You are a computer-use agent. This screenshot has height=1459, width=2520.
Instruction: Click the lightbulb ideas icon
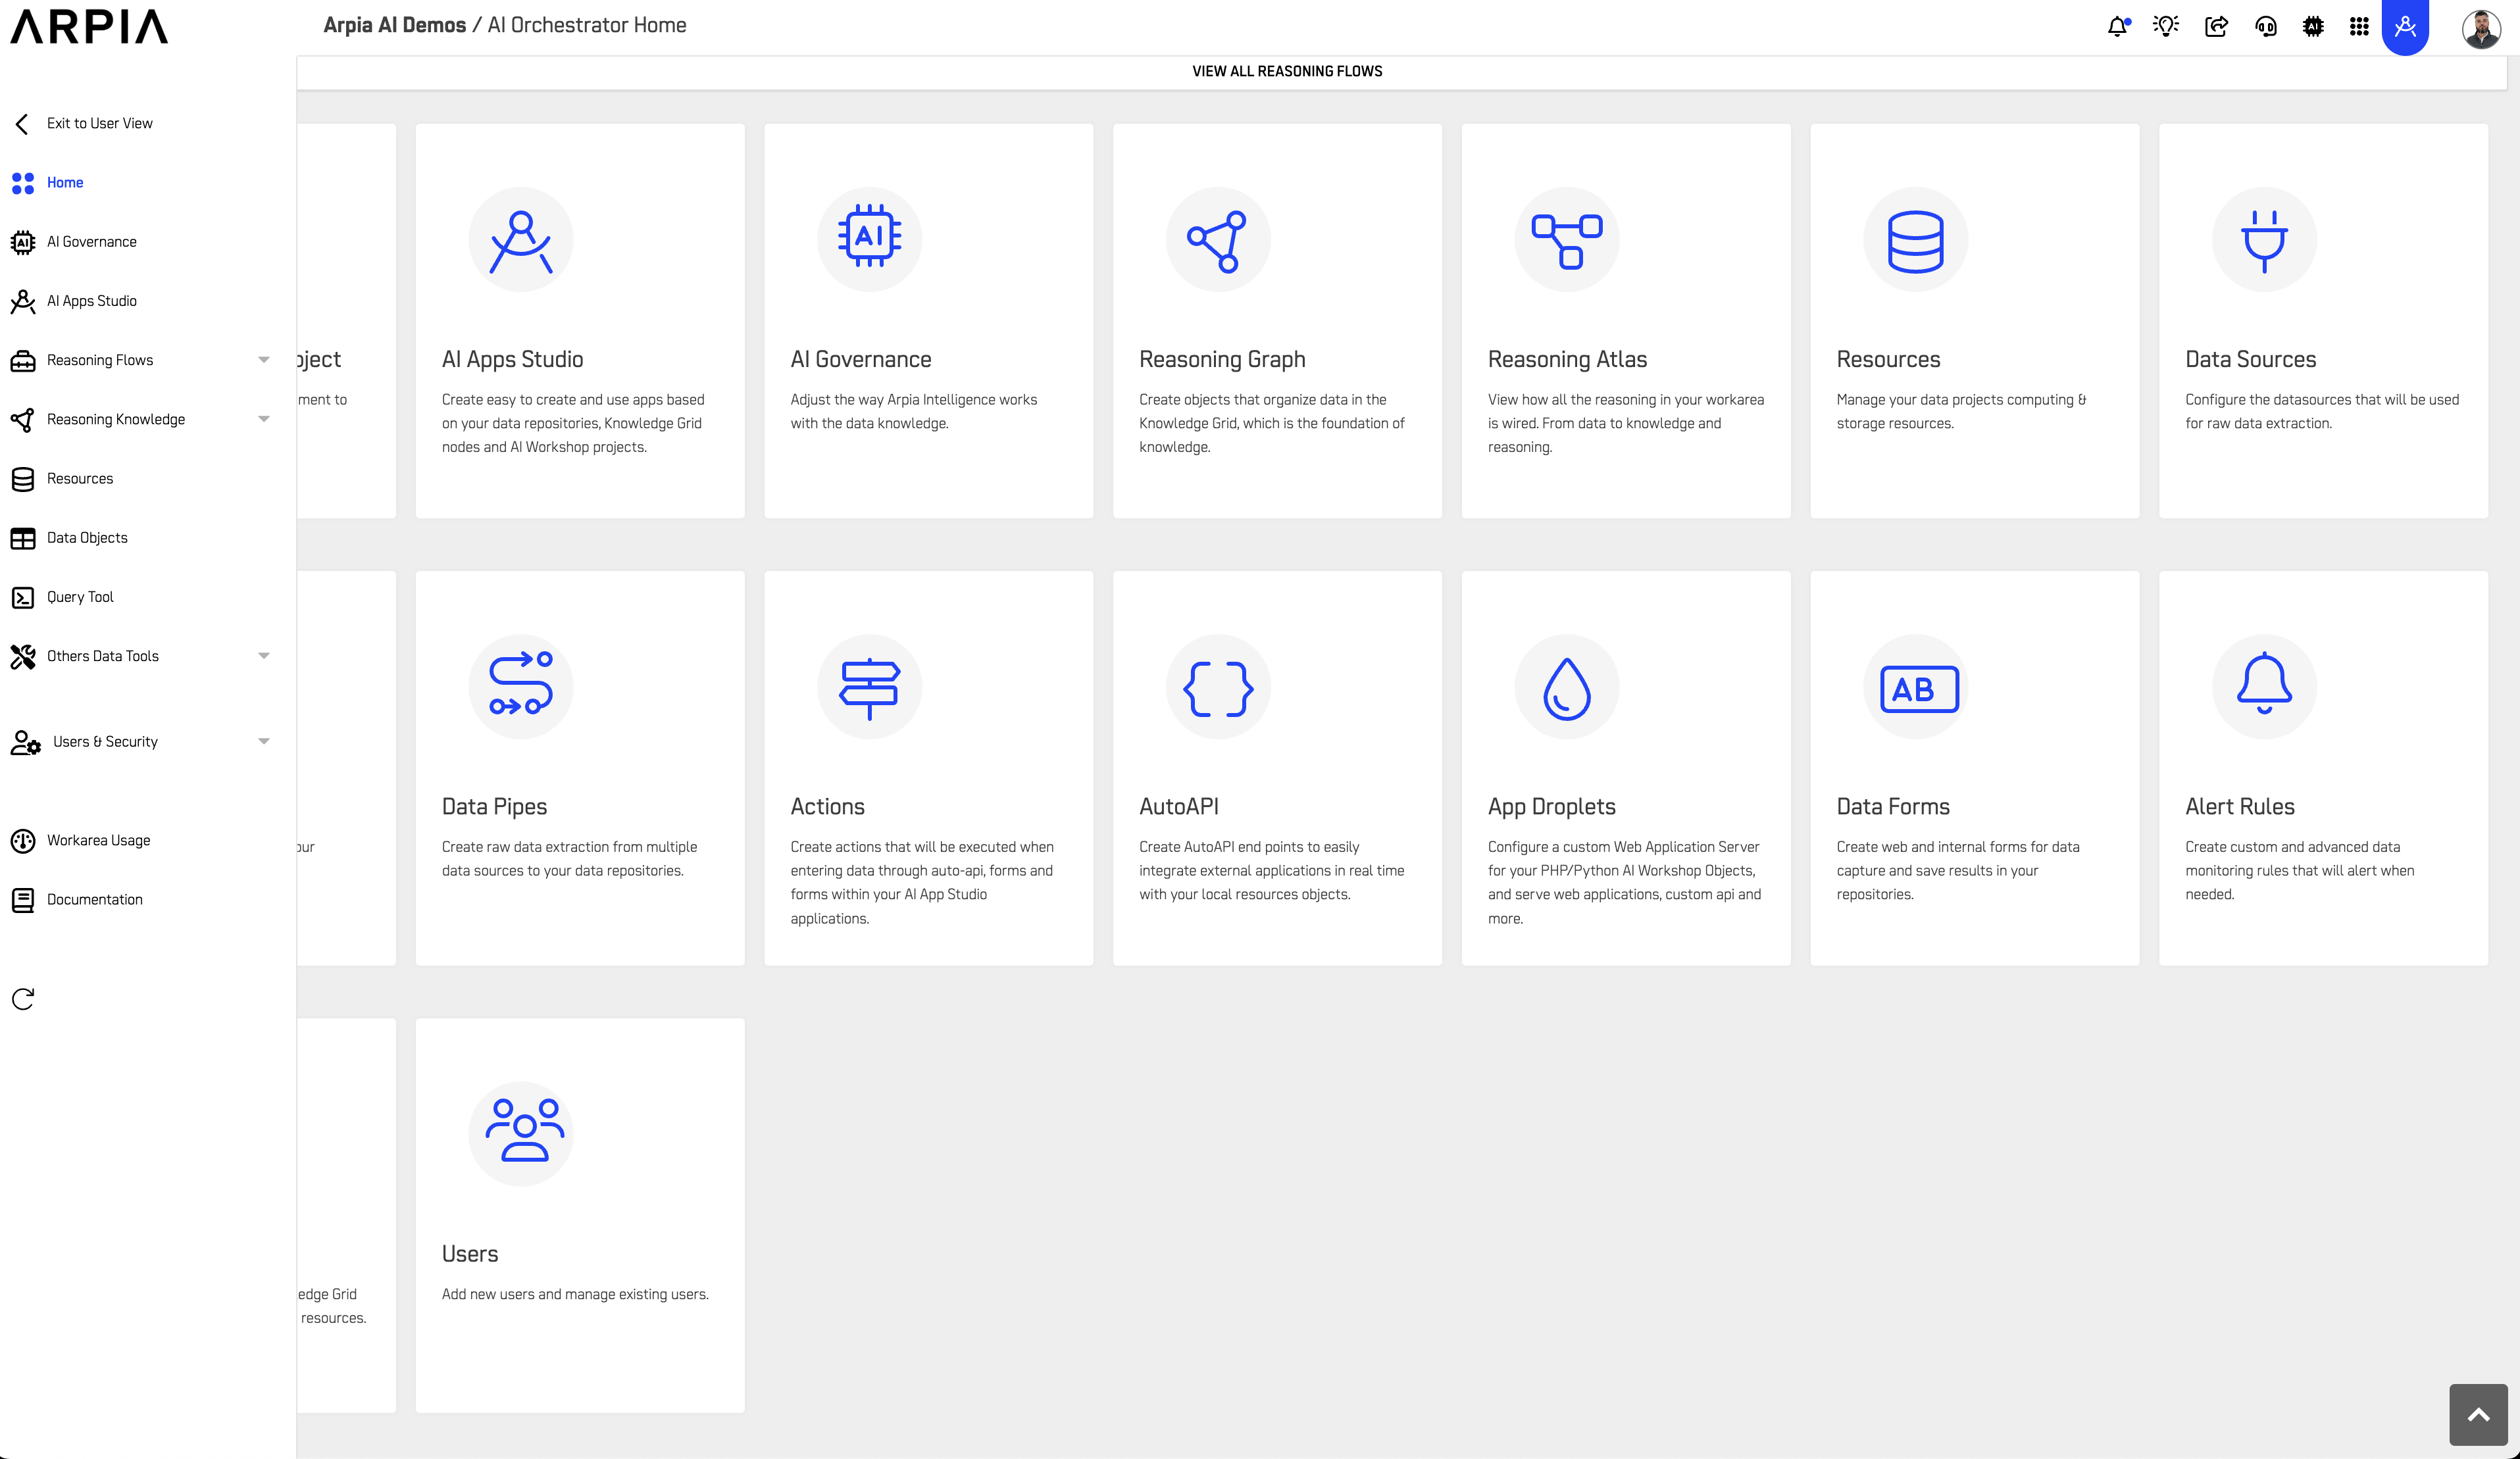(2166, 27)
